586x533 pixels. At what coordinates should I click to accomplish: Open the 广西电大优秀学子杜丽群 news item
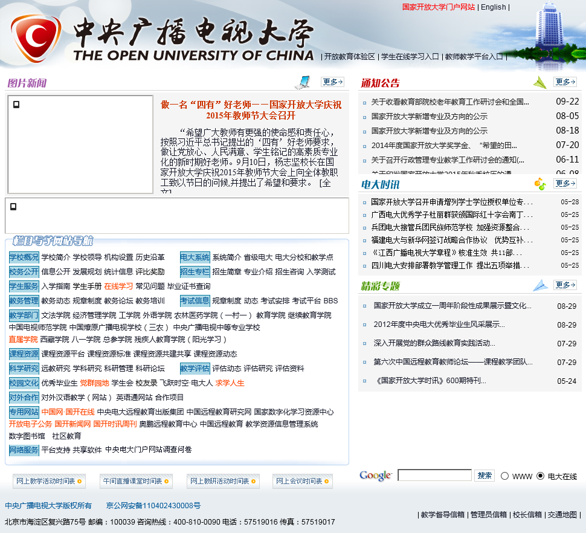452,215
